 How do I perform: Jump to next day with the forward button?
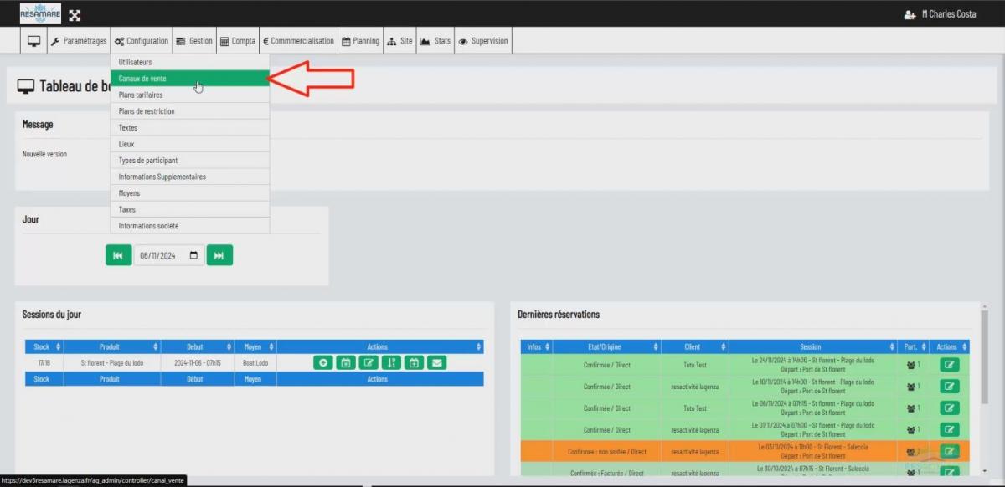coord(219,255)
